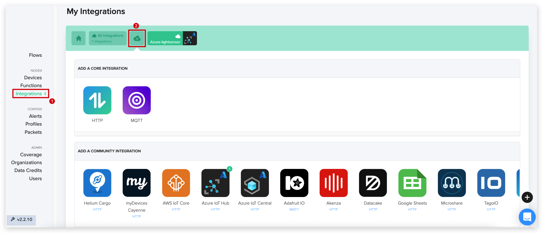Go to Functions in the sidebar
Viewport: 543px width, 233px height.
pos(31,85)
